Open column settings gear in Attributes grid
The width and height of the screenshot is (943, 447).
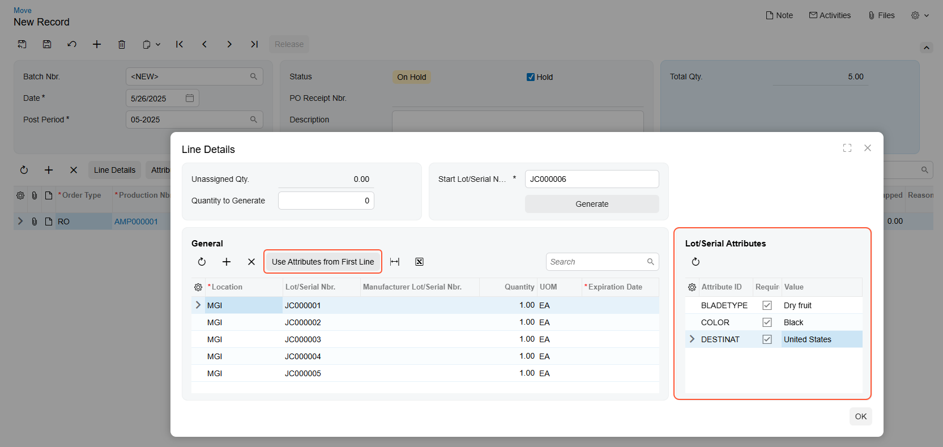click(x=692, y=287)
